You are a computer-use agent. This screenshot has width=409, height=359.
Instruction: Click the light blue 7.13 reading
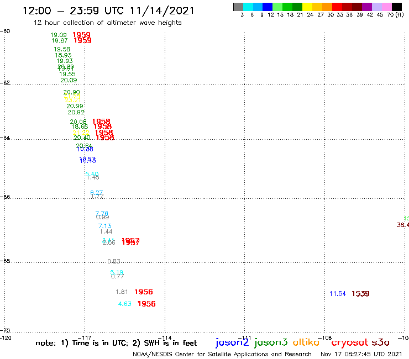tap(104, 226)
